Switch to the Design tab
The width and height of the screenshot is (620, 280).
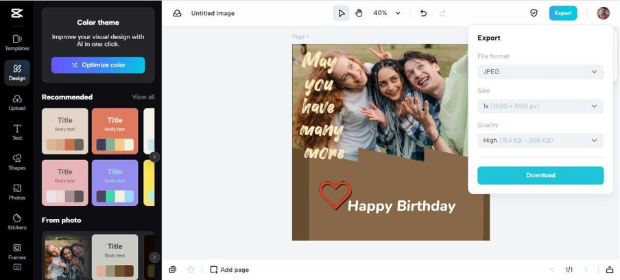tap(17, 73)
